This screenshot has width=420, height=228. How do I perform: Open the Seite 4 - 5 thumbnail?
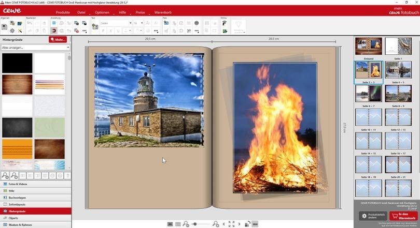click(398, 70)
